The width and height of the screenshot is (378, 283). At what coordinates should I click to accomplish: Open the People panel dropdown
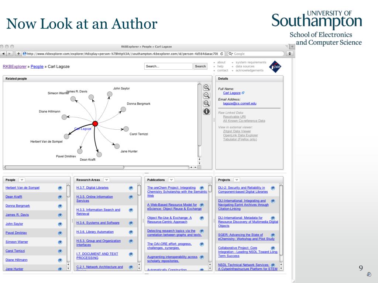pos(22,180)
